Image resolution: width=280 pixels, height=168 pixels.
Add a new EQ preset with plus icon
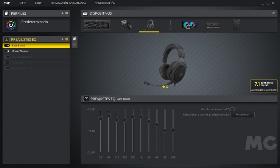coord(63,39)
